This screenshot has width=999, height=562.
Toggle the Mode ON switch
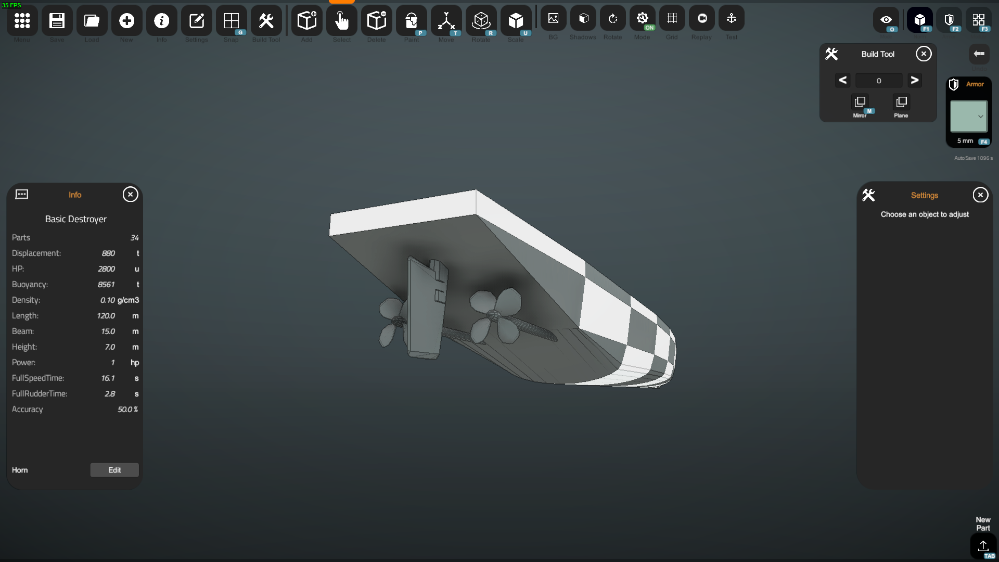click(642, 19)
